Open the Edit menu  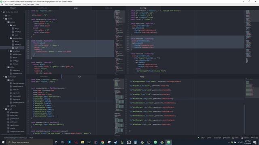coord(6,4)
